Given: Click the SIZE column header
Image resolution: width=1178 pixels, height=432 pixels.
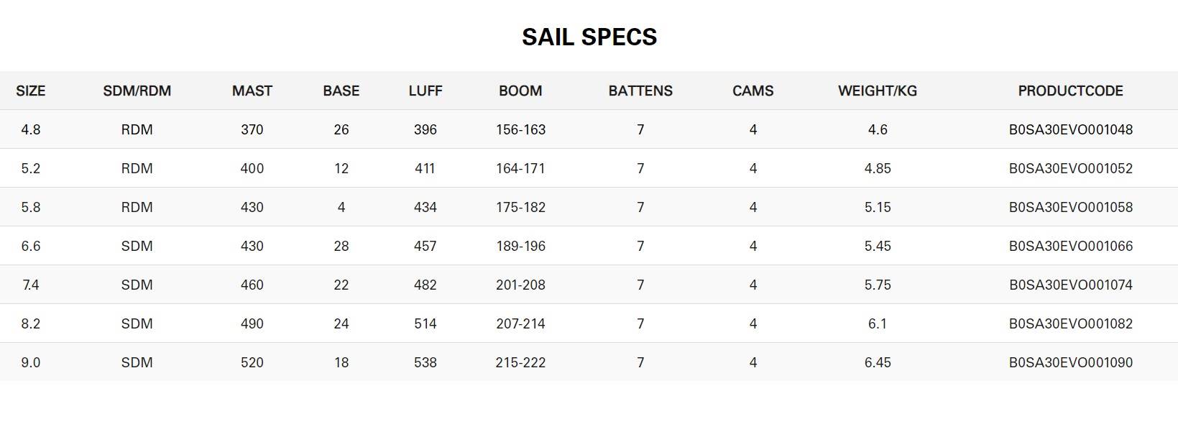Looking at the screenshot, I should pyautogui.click(x=31, y=91).
